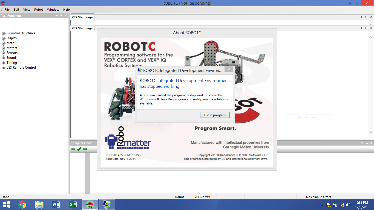Click the network signal tray icon

342,205
